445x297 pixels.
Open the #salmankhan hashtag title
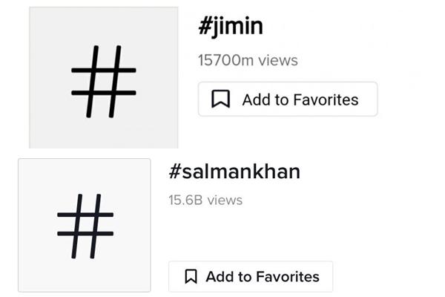[x=234, y=172]
